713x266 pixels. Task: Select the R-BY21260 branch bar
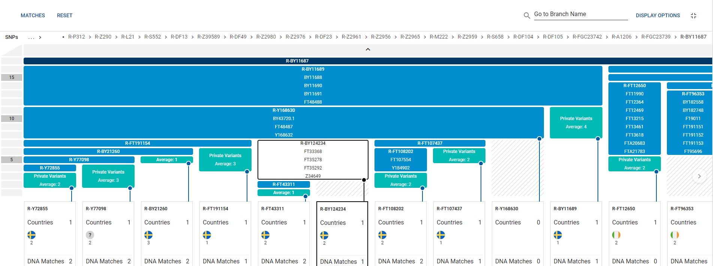coord(108,152)
